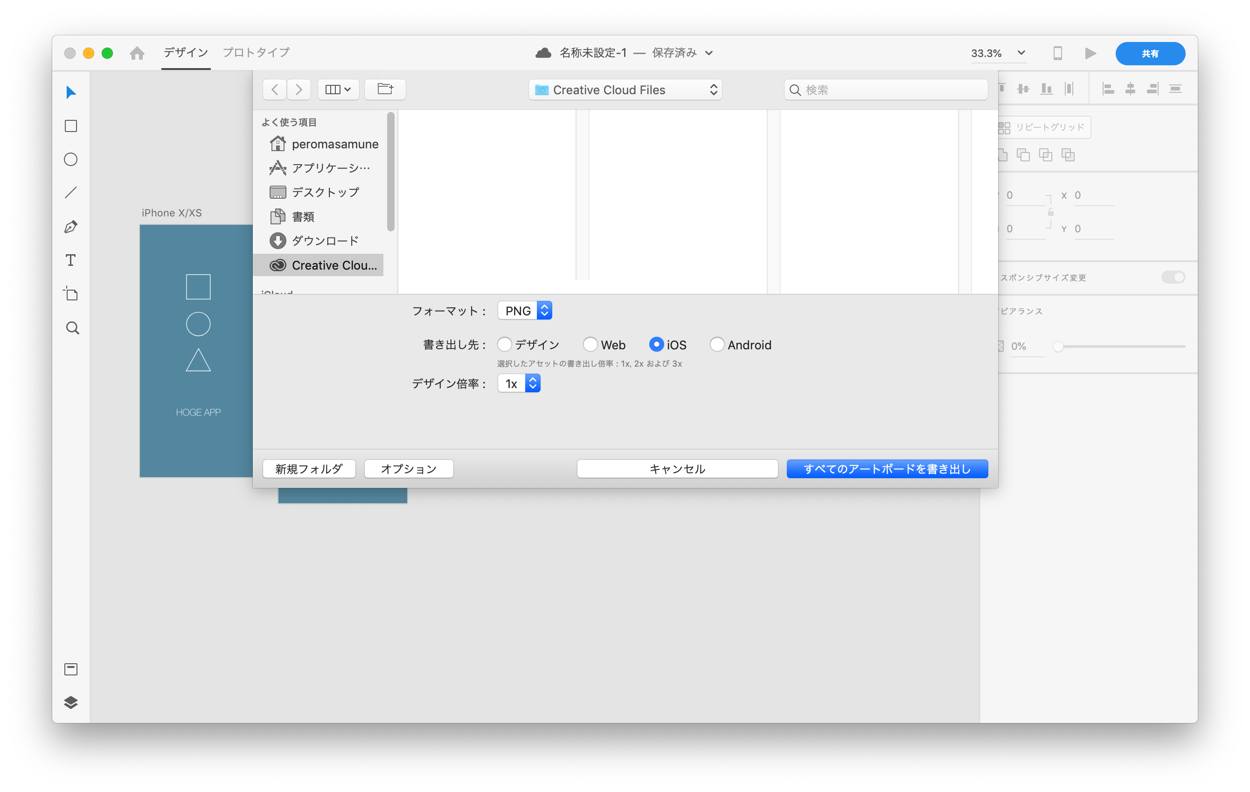
Task: Click the Home icon in title bar
Action: 137,53
